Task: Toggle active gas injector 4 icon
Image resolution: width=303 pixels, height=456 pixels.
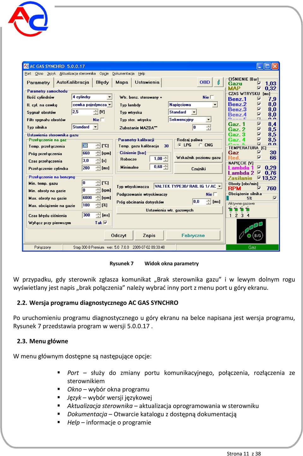Action: (247, 210)
